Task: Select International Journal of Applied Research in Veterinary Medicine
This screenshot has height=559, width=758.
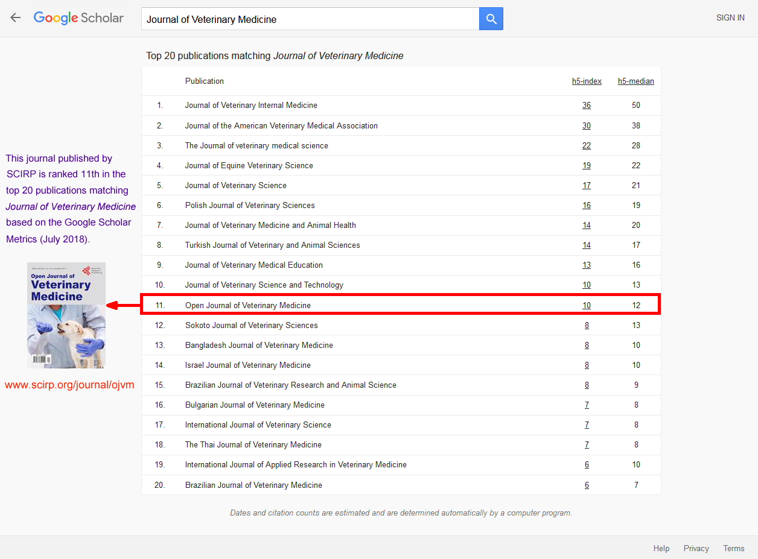Action: [296, 465]
